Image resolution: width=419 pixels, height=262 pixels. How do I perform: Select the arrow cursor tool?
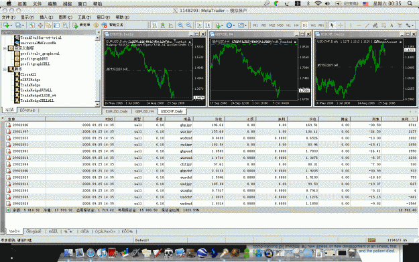[x=332, y=25]
